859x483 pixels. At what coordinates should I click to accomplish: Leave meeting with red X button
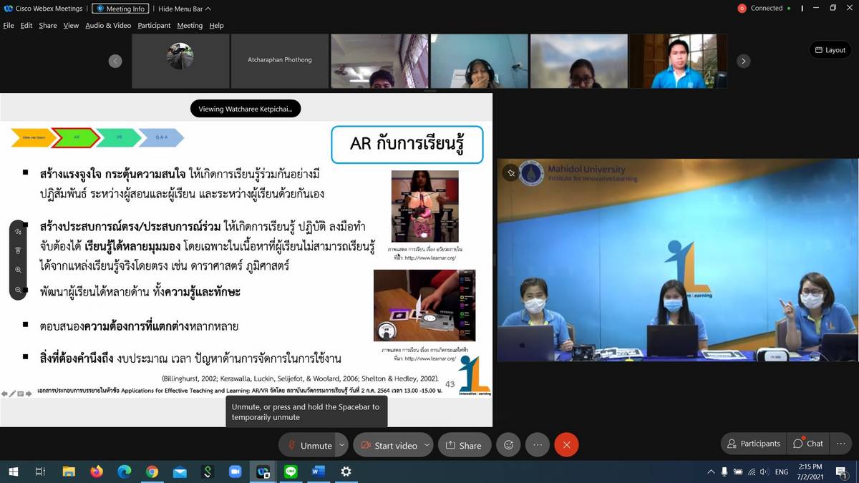566,445
